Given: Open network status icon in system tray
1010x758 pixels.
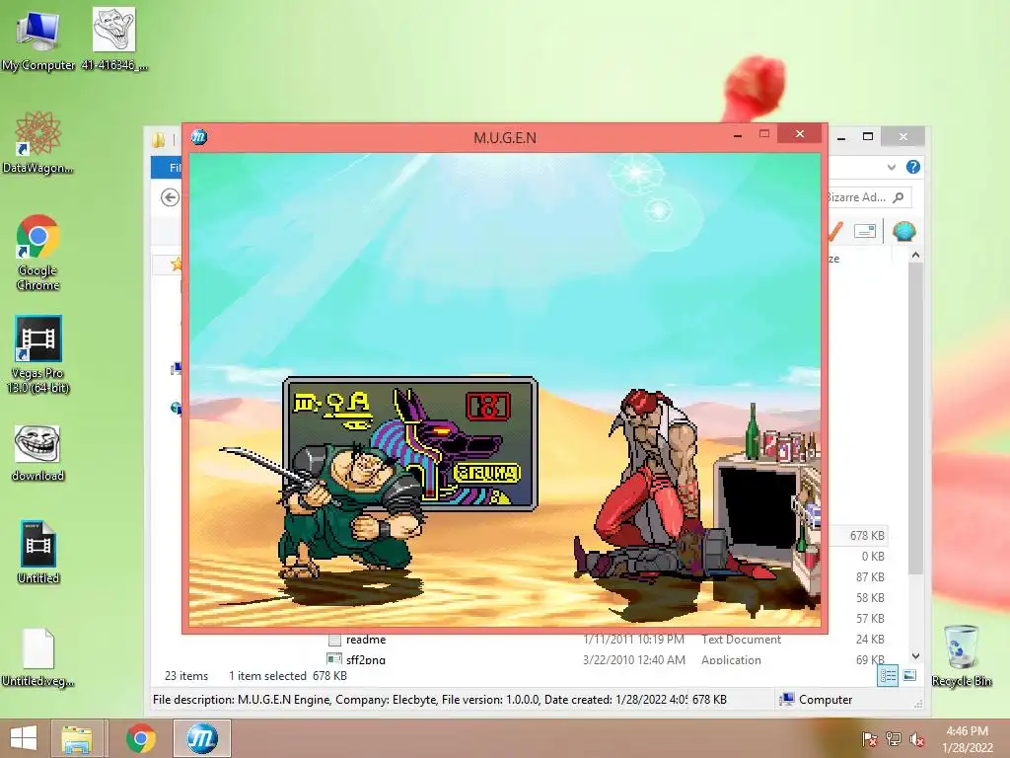Looking at the screenshot, I should tap(893, 739).
